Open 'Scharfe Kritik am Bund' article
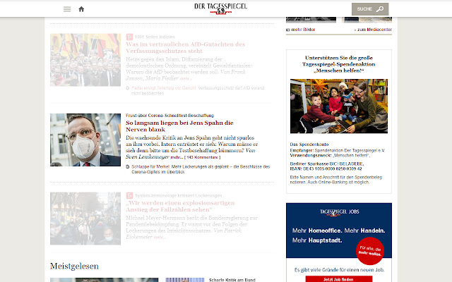The width and height of the screenshot is (452, 282). point(232,280)
